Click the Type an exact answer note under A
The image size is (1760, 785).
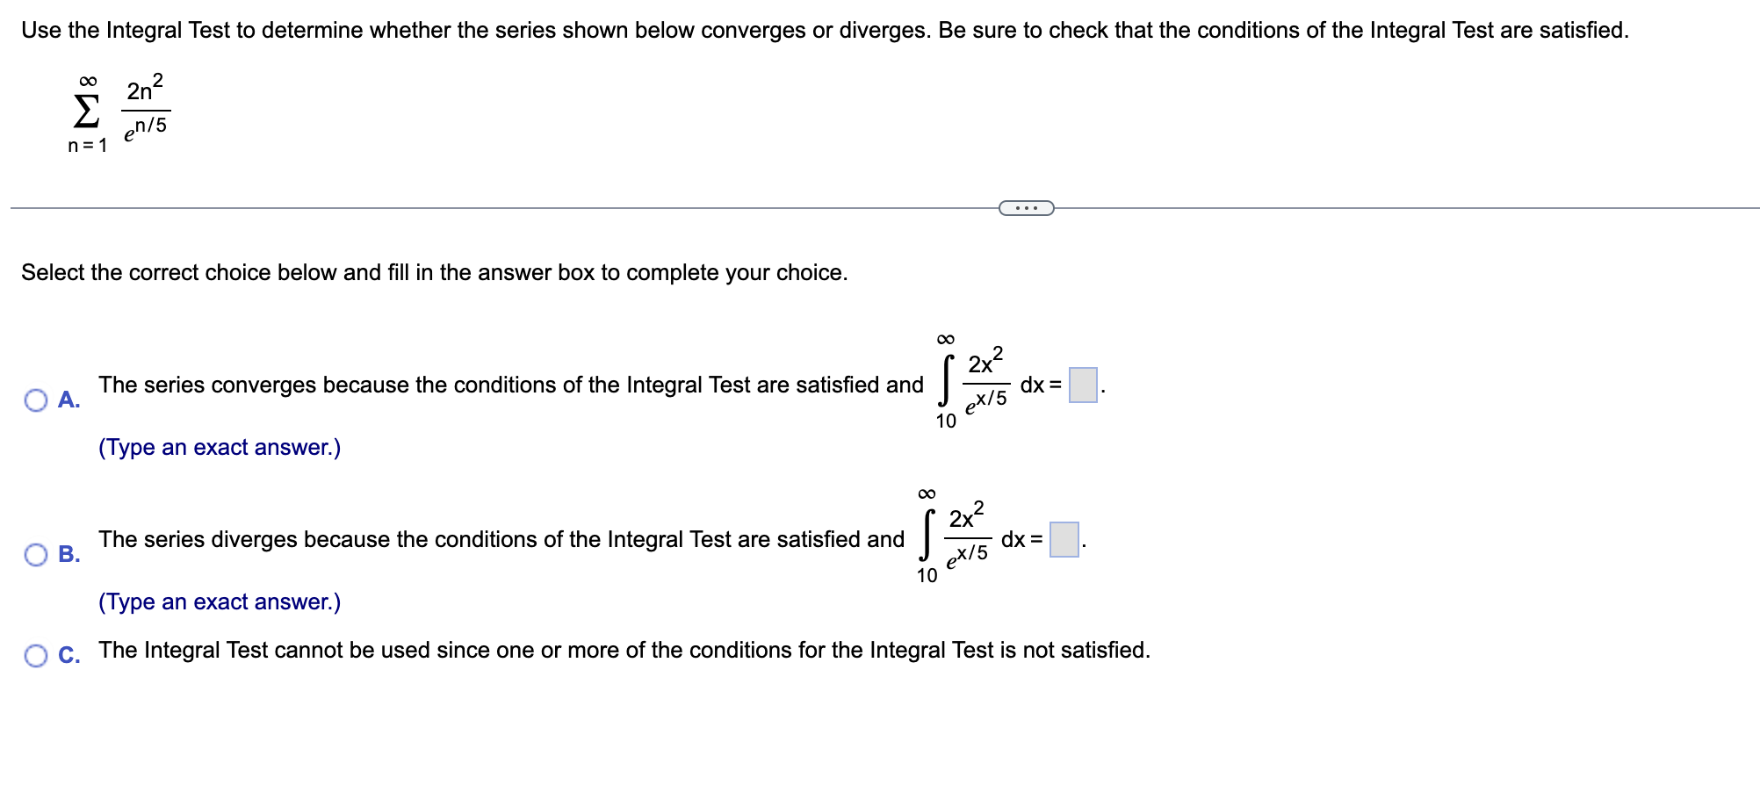coord(220,448)
